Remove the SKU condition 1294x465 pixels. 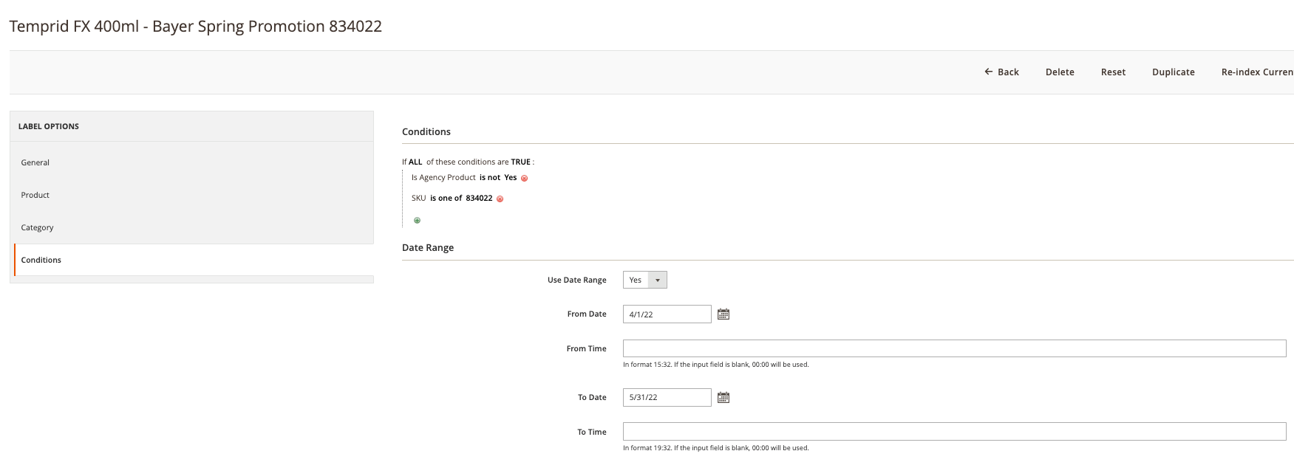click(500, 199)
